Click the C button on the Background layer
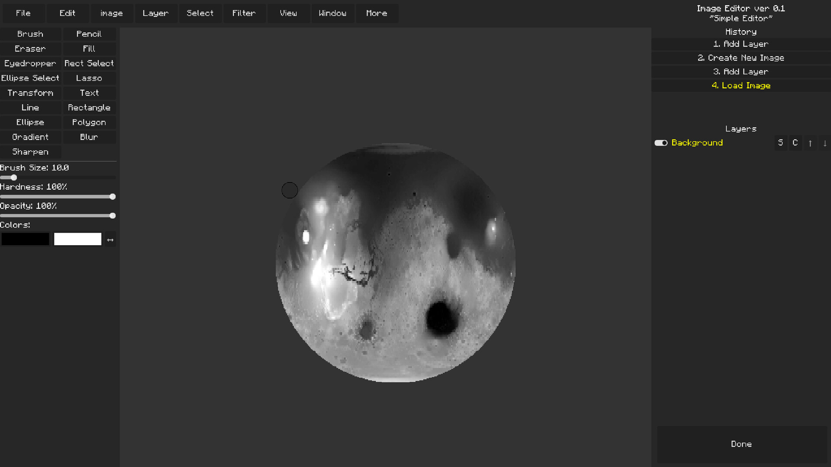Viewport: 831px width, 467px height. (x=795, y=143)
